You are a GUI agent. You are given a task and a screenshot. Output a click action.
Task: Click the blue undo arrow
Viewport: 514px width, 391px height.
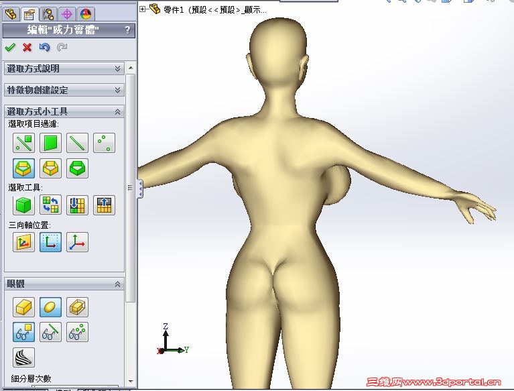(x=44, y=48)
